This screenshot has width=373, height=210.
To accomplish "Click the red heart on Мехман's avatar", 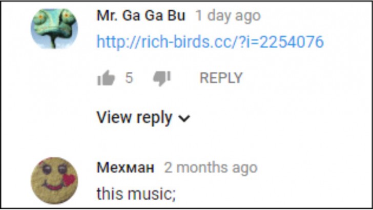I will (x=69, y=180).
